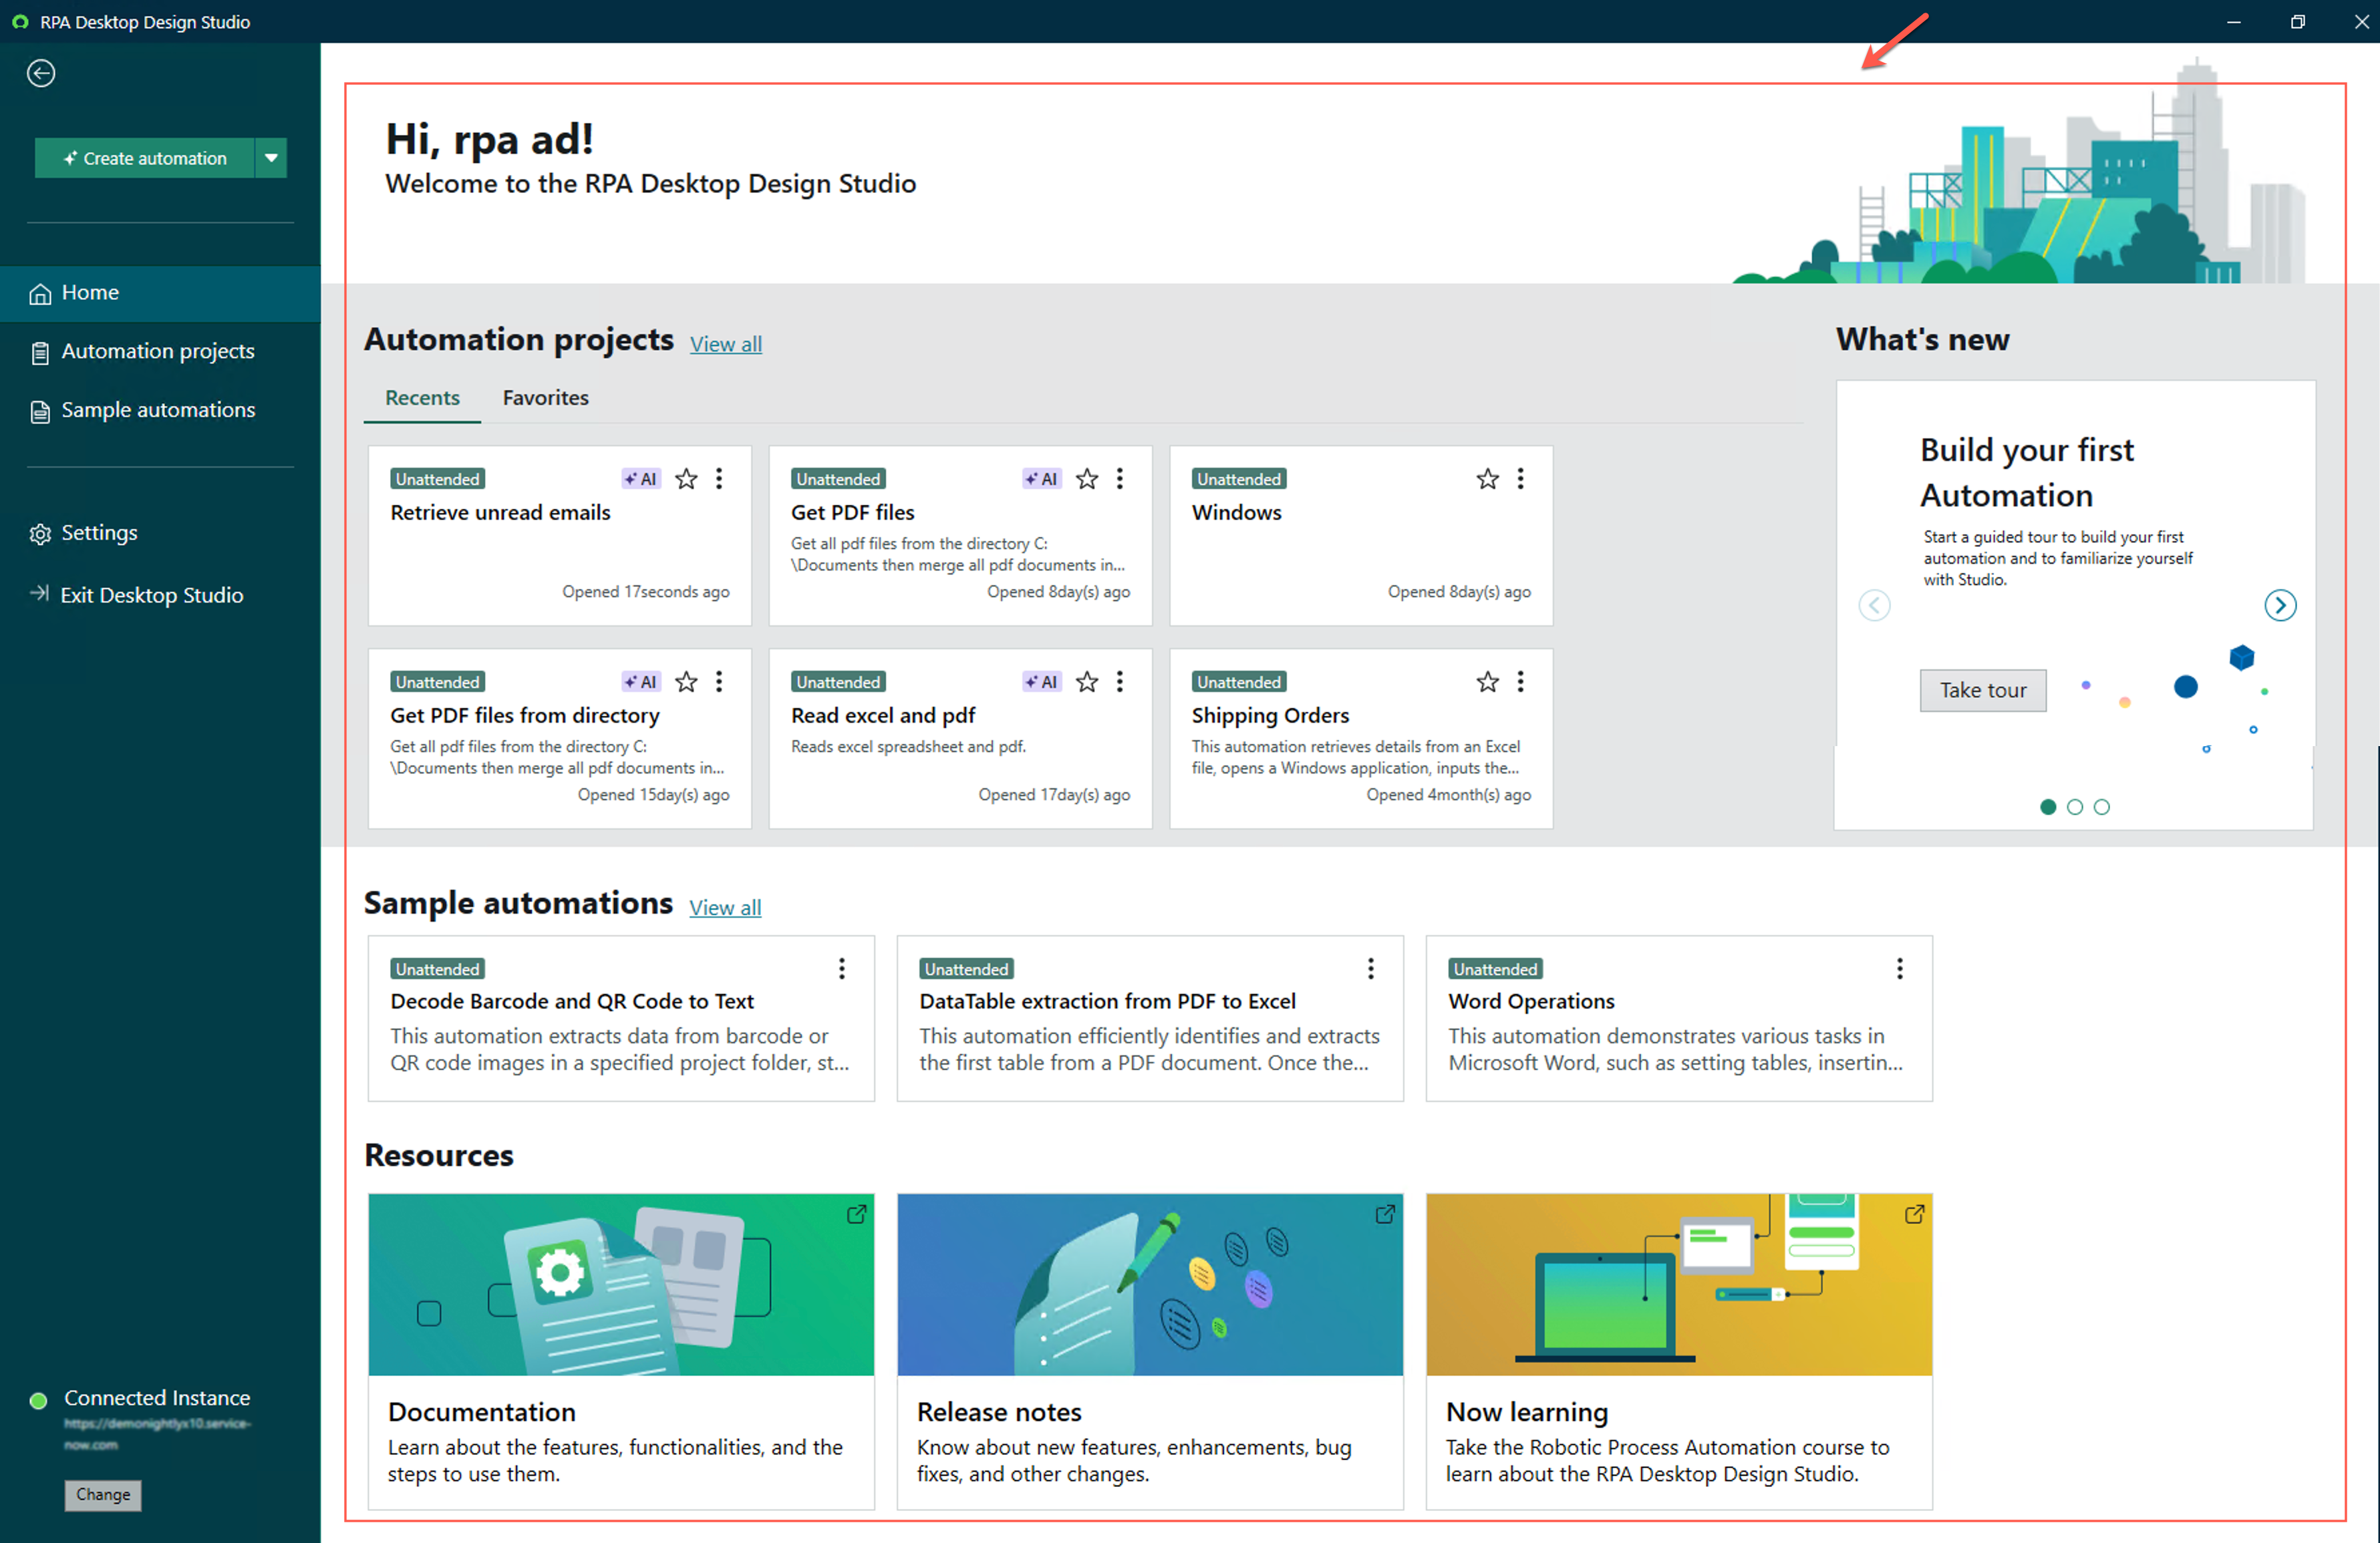Open more options for Retrieve unread emails

(719, 479)
